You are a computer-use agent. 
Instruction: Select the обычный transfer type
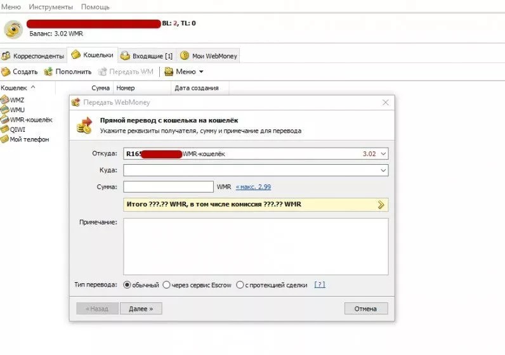(141, 285)
